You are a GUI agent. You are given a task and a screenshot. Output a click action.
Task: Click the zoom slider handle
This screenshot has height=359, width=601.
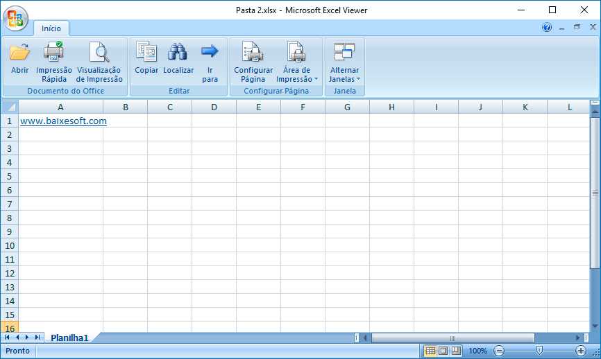pyautogui.click(x=539, y=351)
